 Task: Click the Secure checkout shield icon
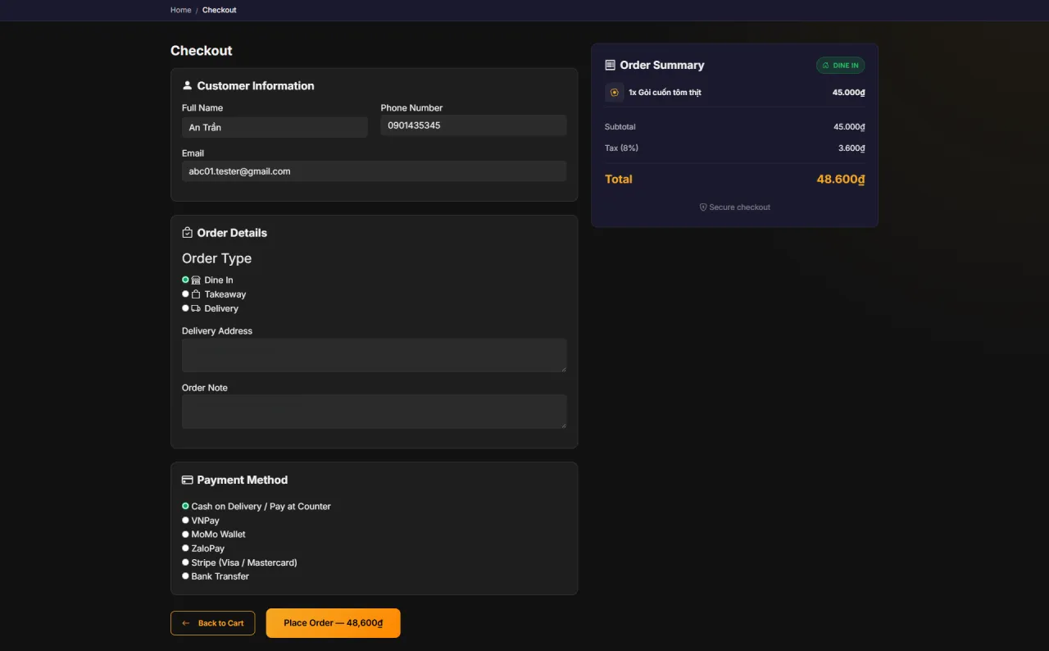coord(703,207)
